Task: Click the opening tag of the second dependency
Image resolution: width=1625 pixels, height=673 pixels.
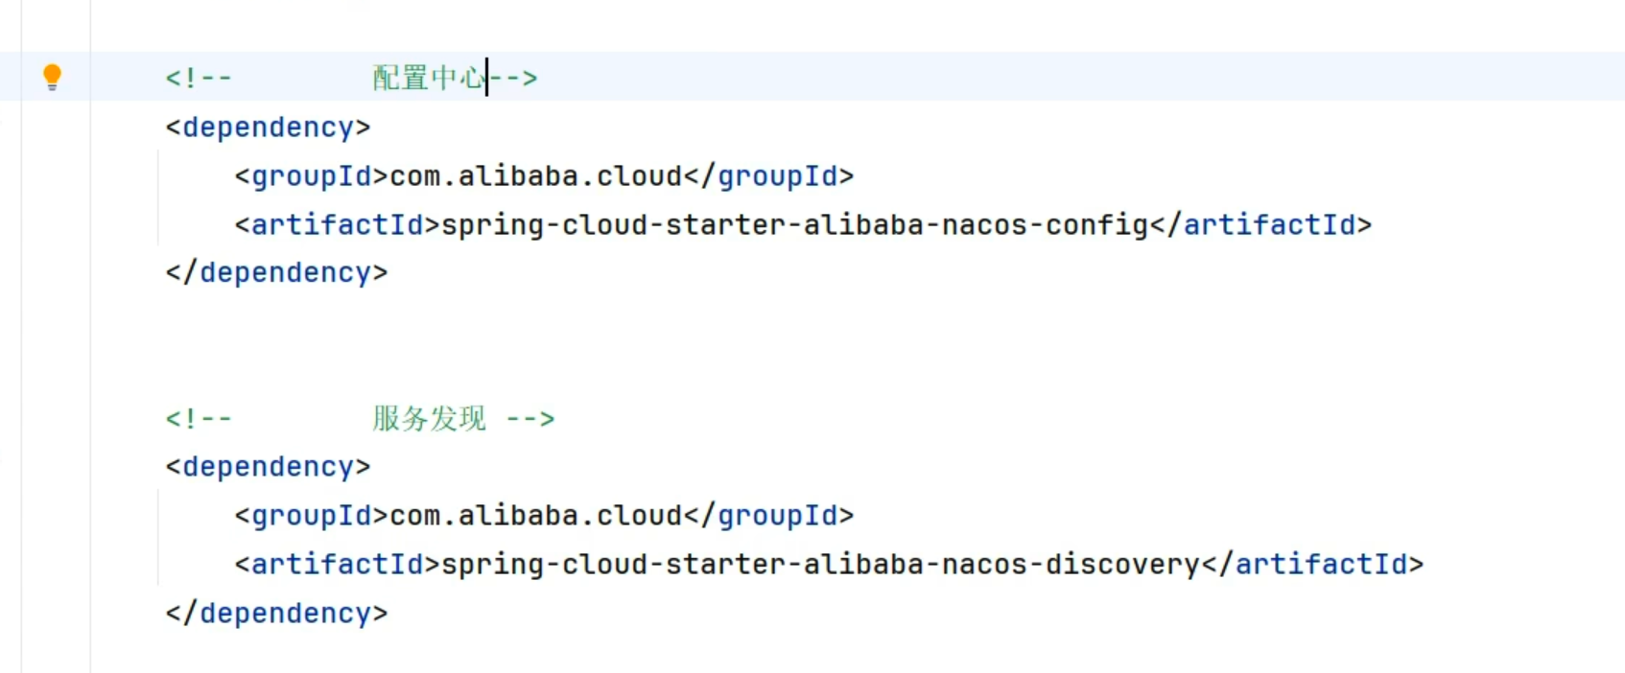Action: tap(268, 467)
